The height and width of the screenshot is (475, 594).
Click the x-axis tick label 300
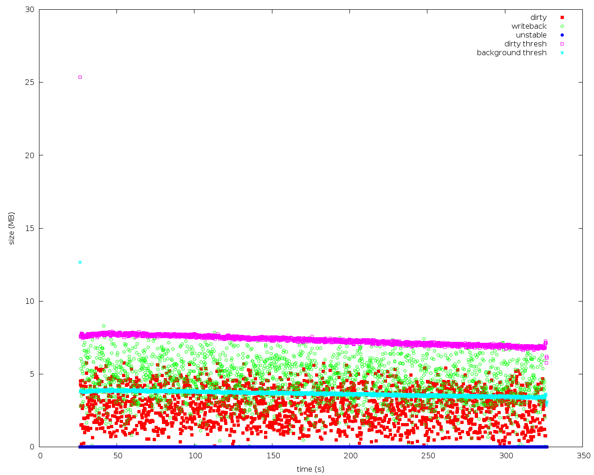[x=506, y=456]
